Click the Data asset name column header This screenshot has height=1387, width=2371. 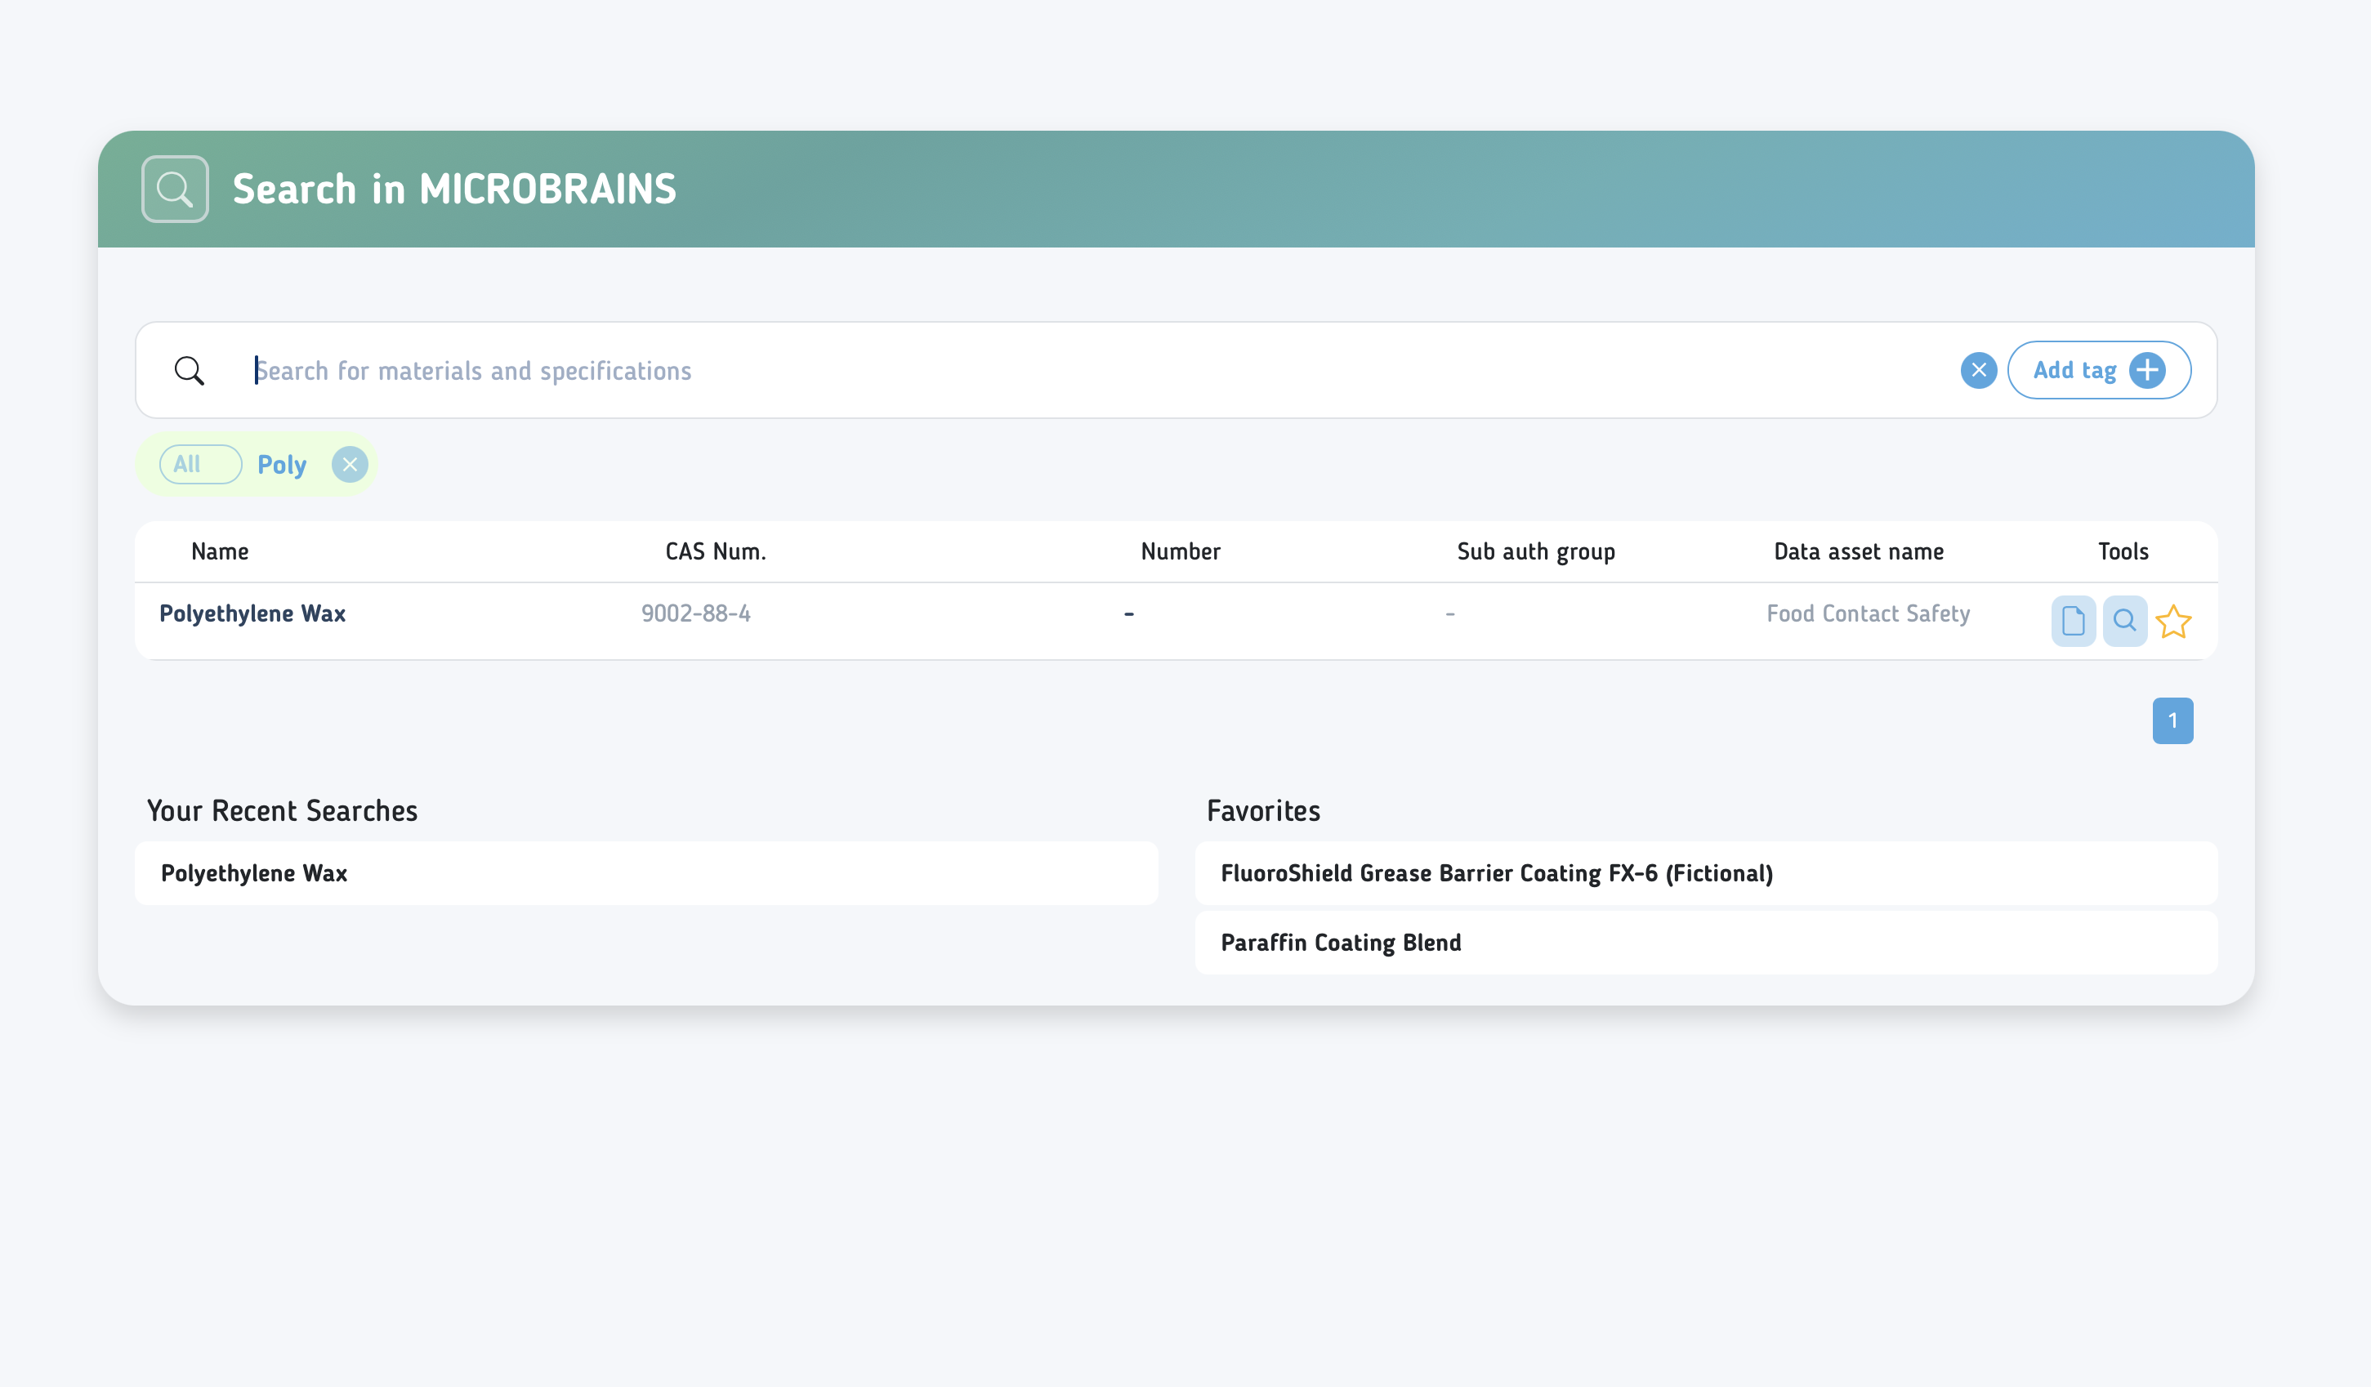pyautogui.click(x=1858, y=551)
